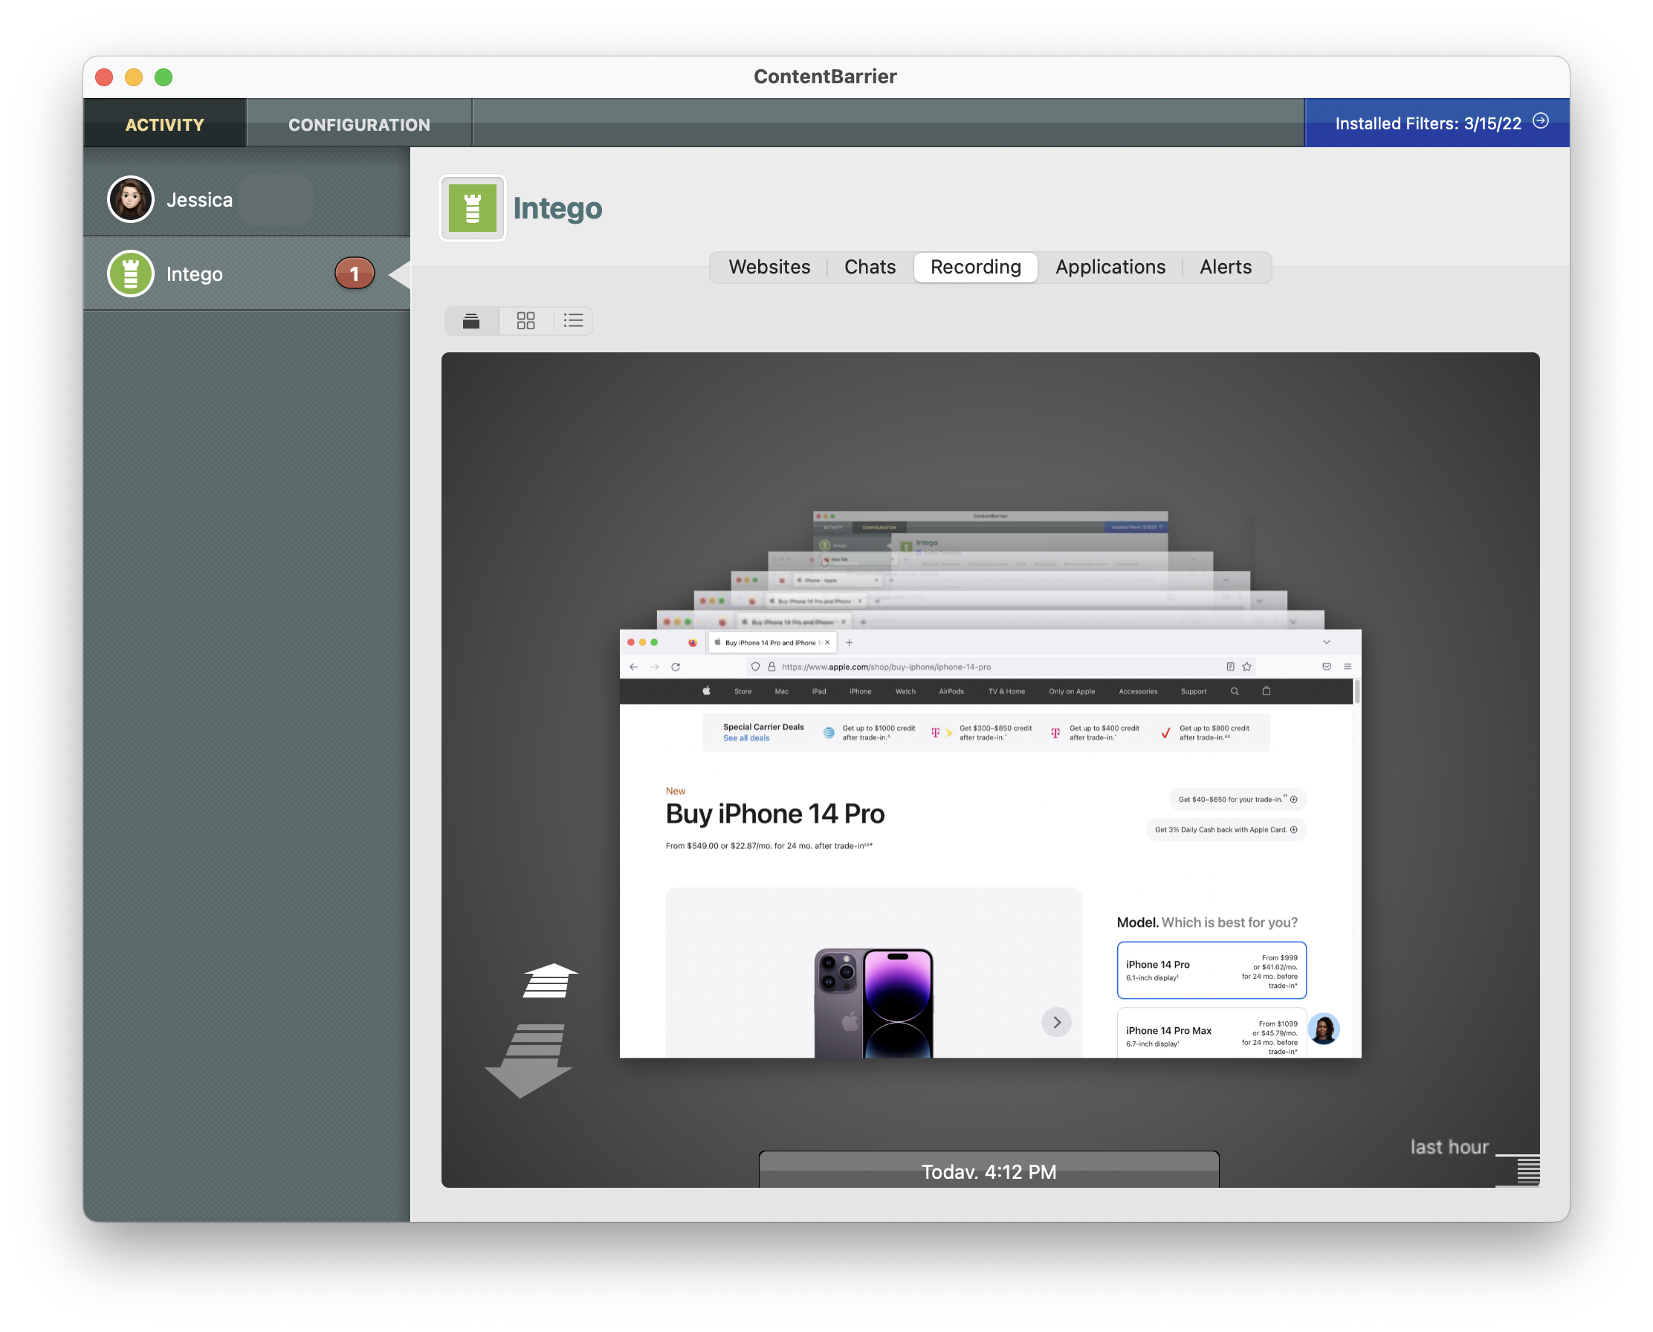1653x1332 pixels.
Task: Expand Get 3% Daily Cash back option
Action: point(1226,830)
